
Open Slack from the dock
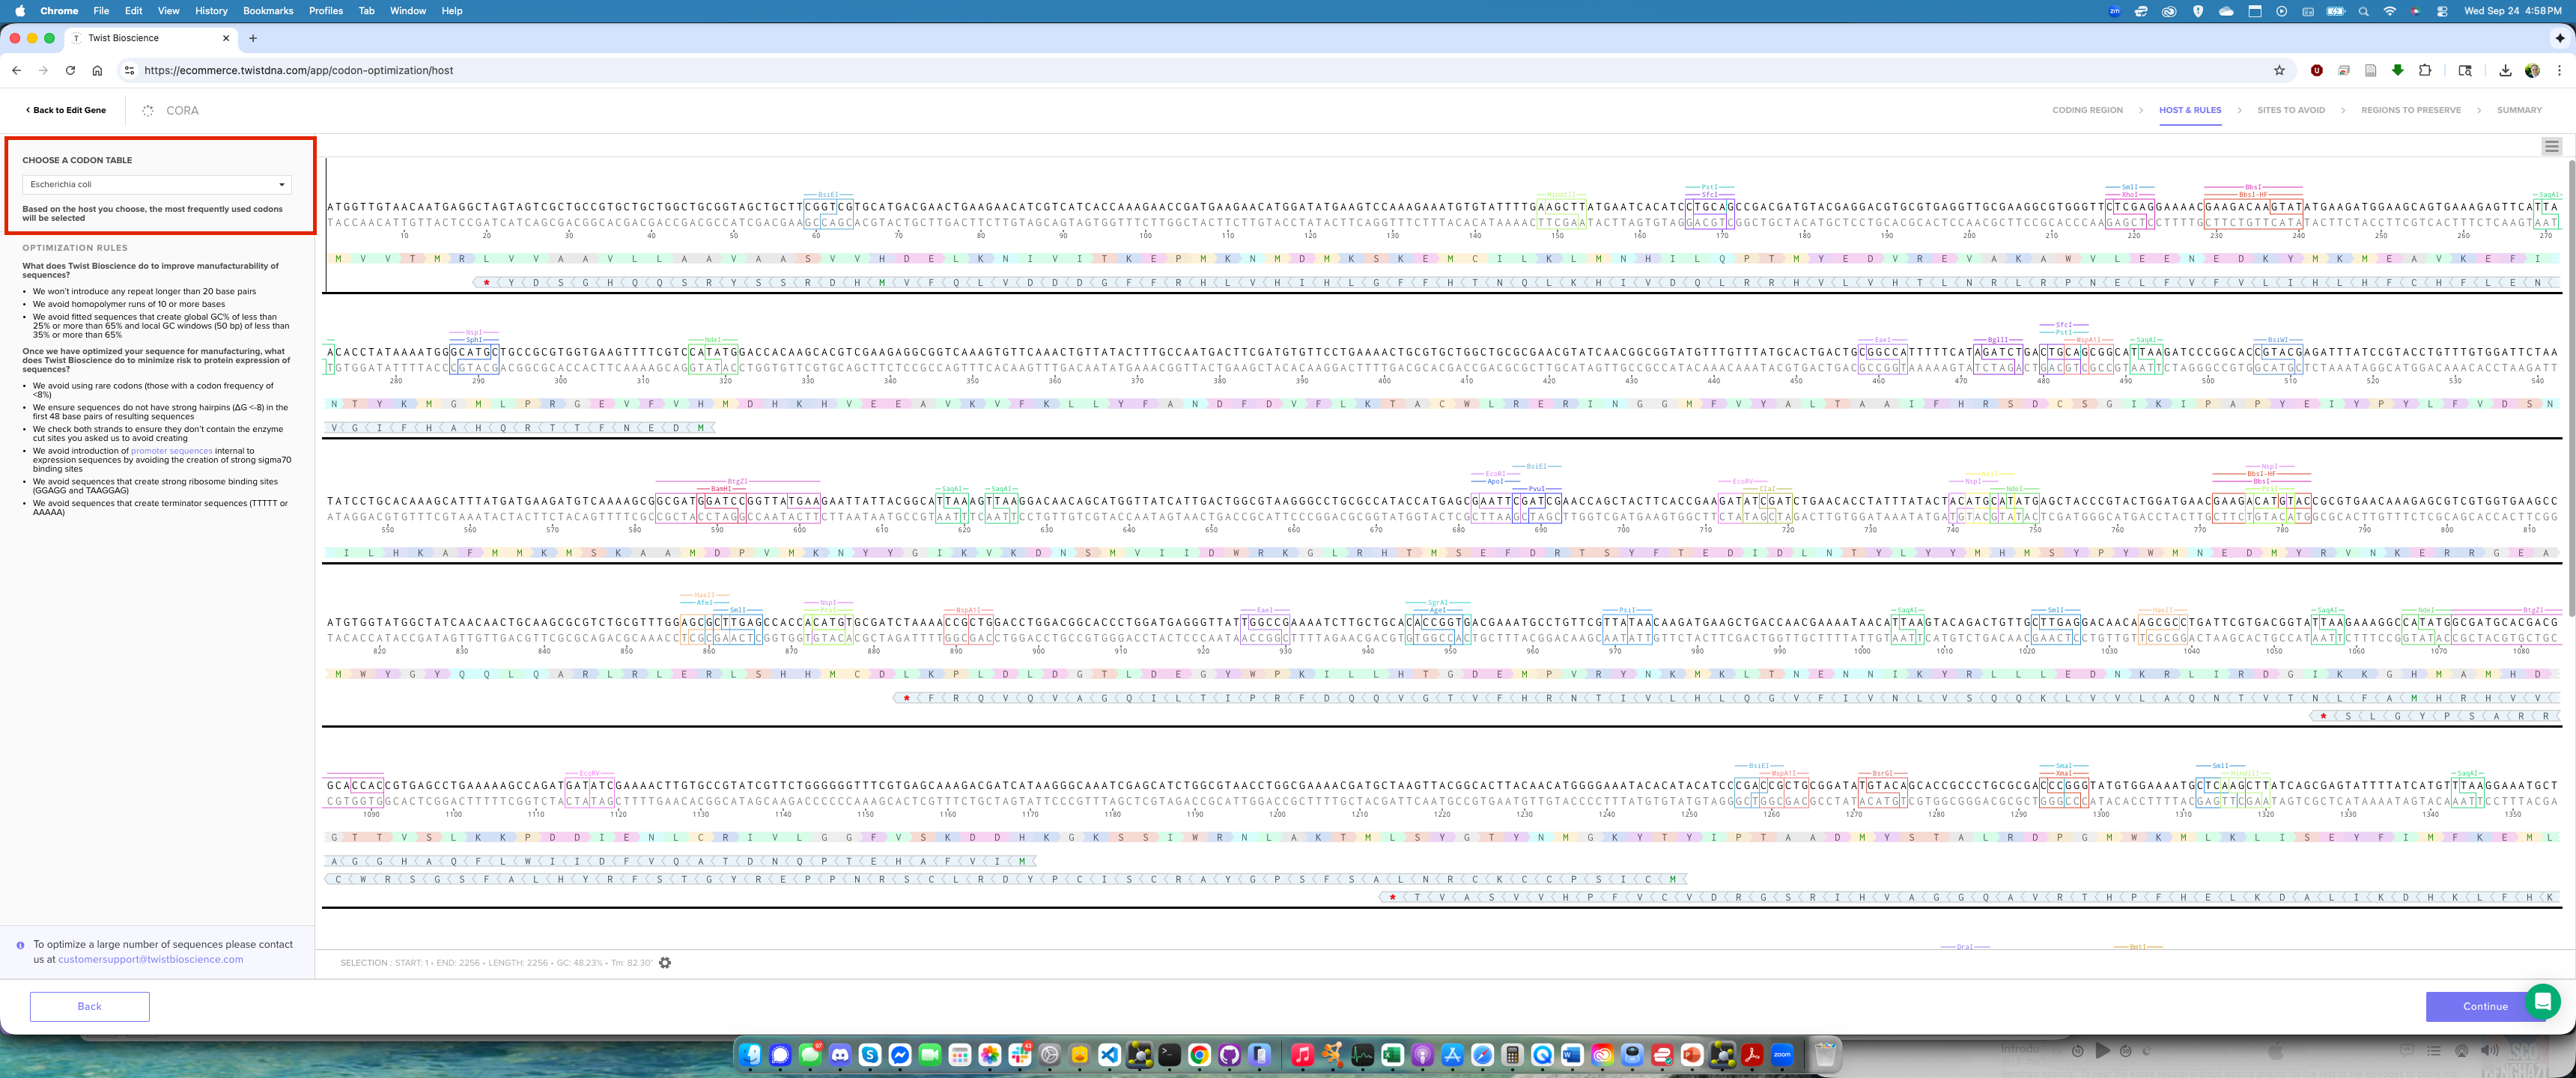pyautogui.click(x=1020, y=1055)
